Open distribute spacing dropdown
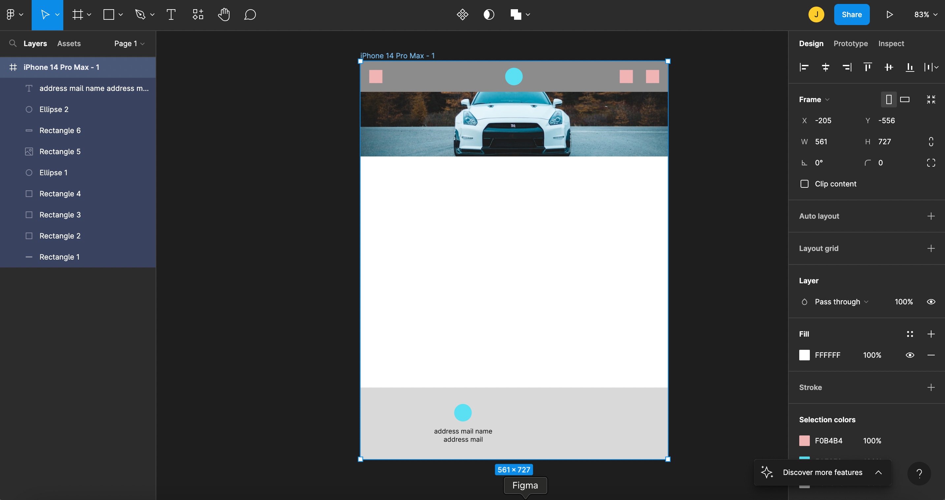 (x=931, y=67)
